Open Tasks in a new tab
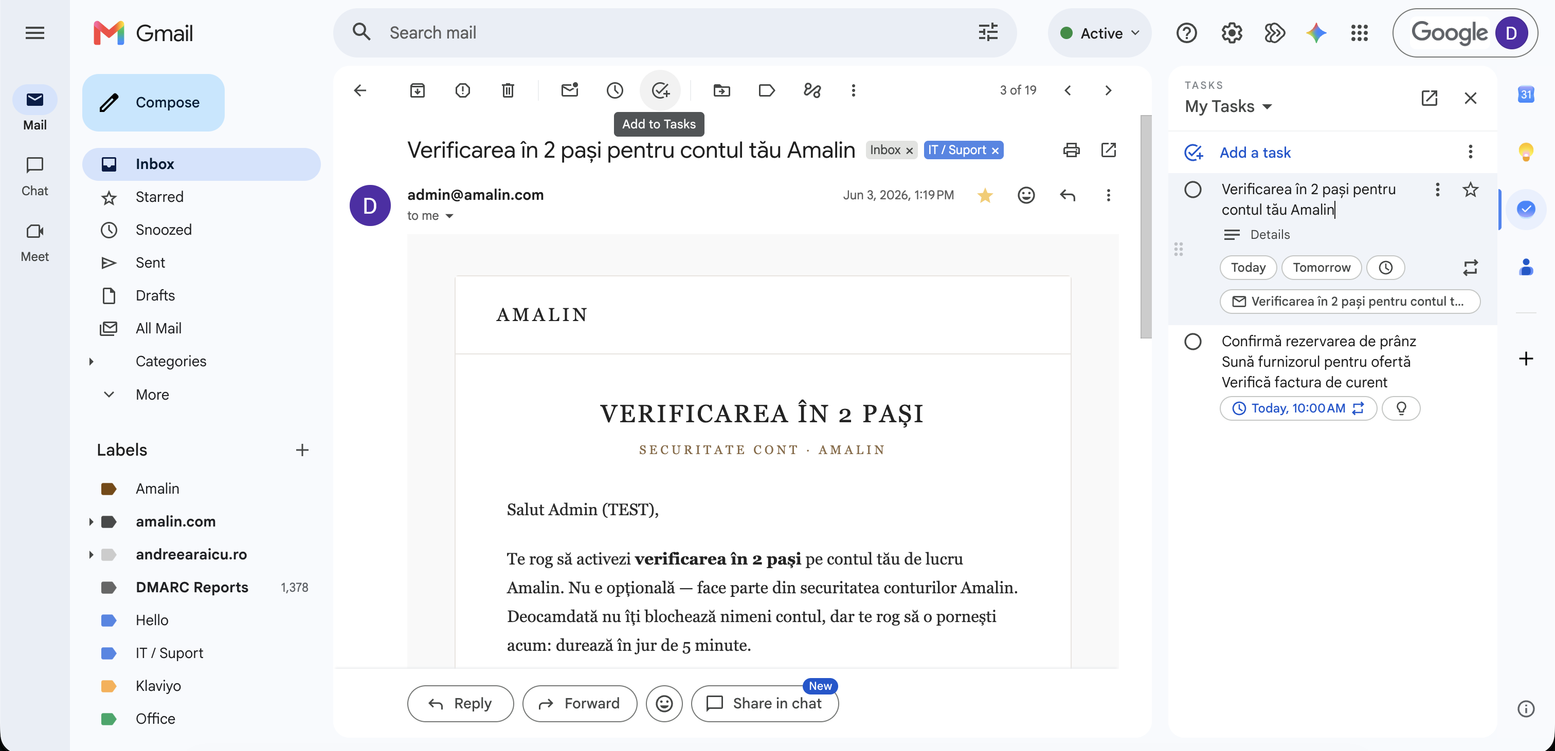The height and width of the screenshot is (751, 1555). [1429, 98]
